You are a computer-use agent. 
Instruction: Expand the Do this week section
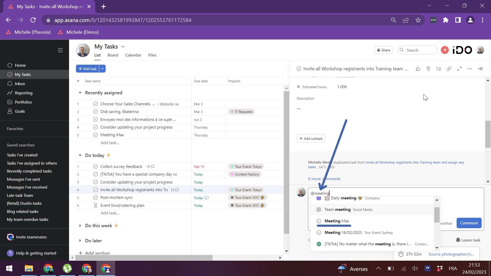(80, 225)
